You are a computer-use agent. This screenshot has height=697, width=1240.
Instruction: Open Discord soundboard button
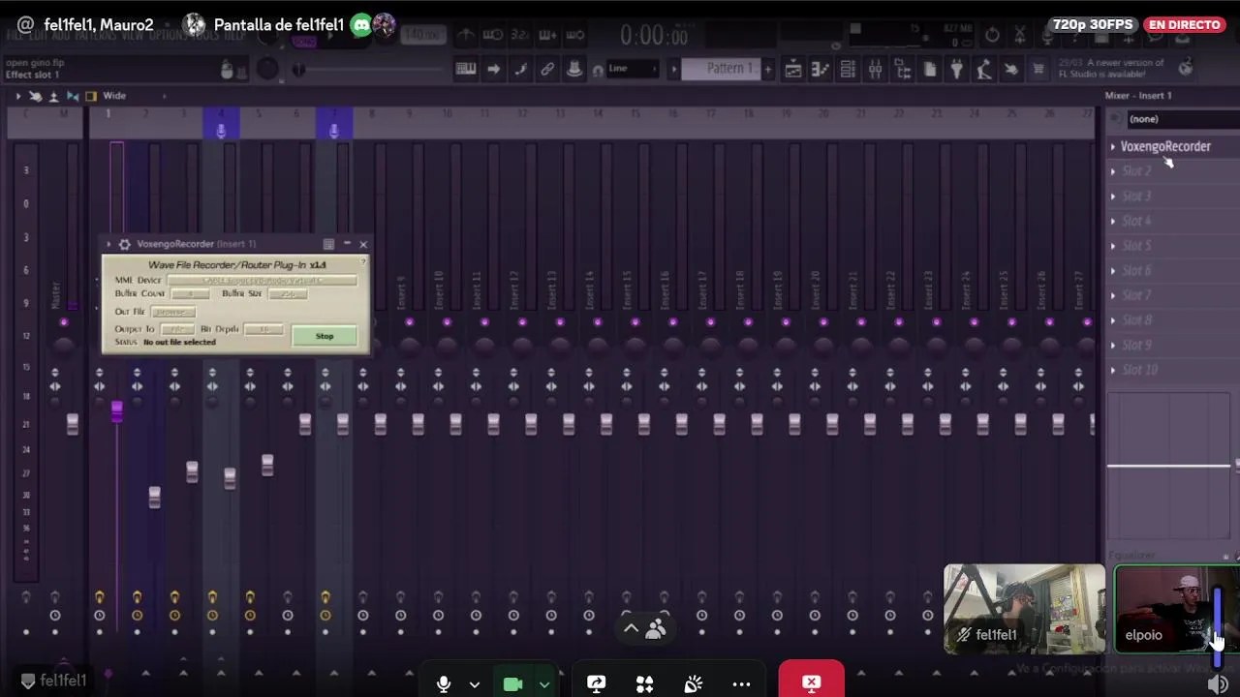[x=694, y=683]
